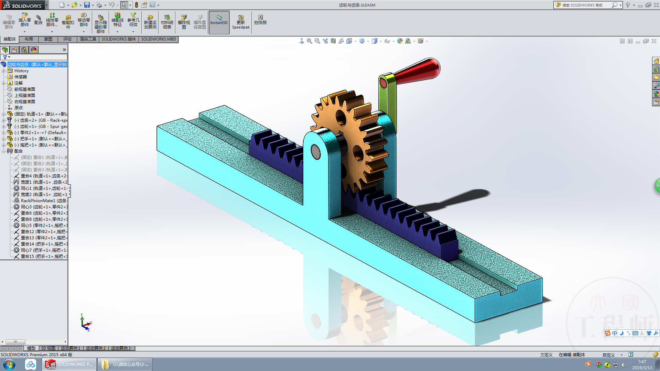
Task: Click the Print icon
Action: click(99, 5)
